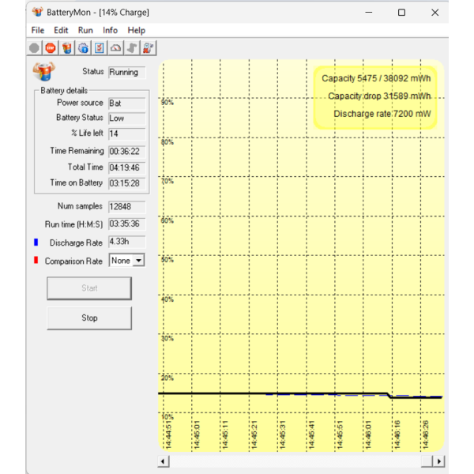The image size is (474, 474).
Task: Click the Capacity 5475 / 38092 mWh text
Action: 376,78
